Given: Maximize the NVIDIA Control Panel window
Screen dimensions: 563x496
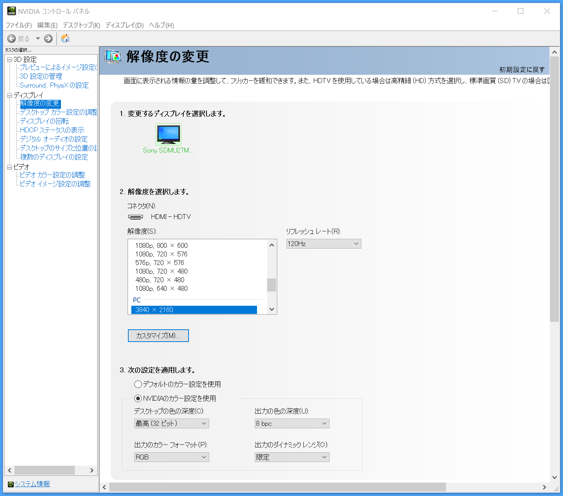Looking at the screenshot, I should (520, 11).
